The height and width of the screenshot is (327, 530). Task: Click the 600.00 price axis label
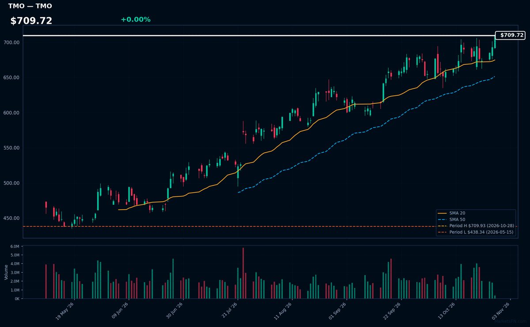12,113
